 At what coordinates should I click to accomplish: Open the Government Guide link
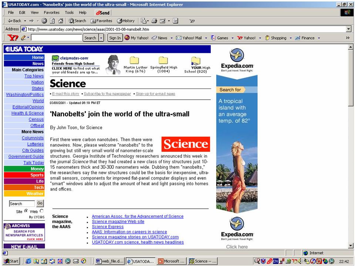click(x=26, y=156)
